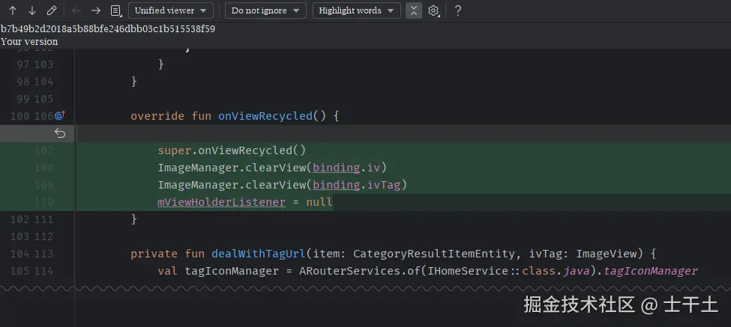Image resolution: width=731 pixels, height=327 pixels.
Task: Go to previous difference with up arrow
Action: 13,10
